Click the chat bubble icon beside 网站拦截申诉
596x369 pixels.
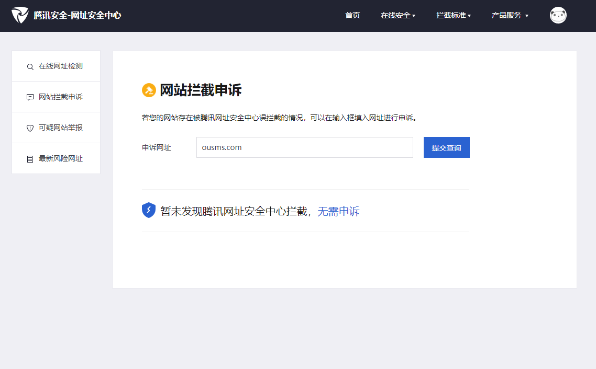[x=30, y=97]
